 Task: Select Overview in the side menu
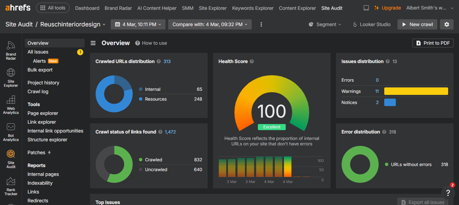point(54,43)
